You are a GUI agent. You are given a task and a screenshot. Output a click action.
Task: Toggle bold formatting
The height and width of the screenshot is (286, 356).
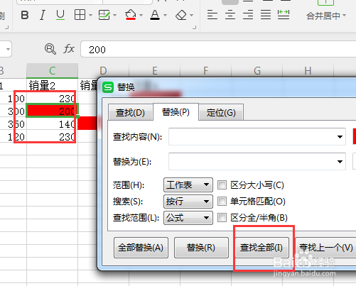(25, 15)
